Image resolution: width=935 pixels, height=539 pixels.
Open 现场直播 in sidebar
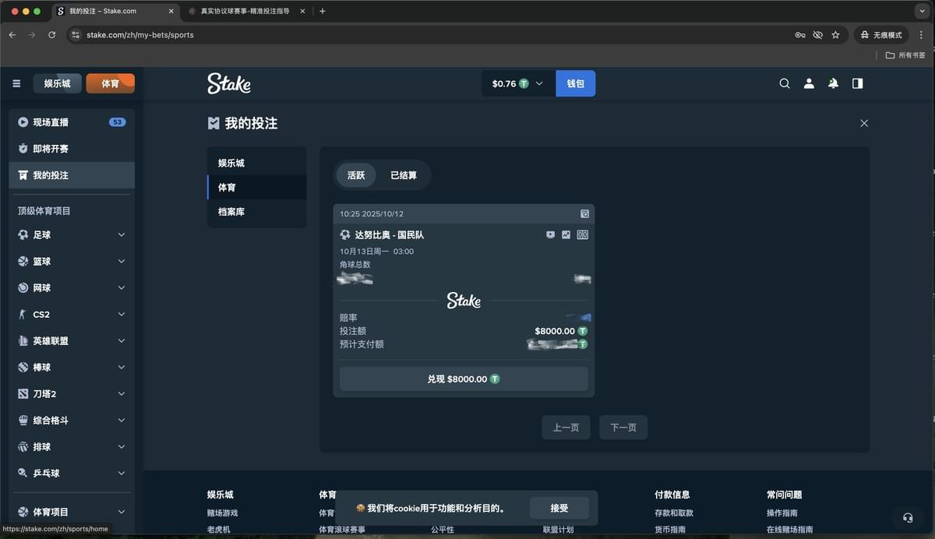(x=72, y=122)
